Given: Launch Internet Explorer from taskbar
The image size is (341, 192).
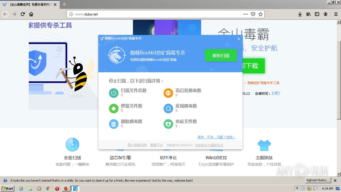Looking at the screenshot, I should point(21,189).
